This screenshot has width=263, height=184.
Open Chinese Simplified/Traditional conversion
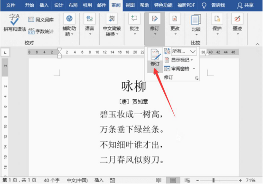coord(112,25)
